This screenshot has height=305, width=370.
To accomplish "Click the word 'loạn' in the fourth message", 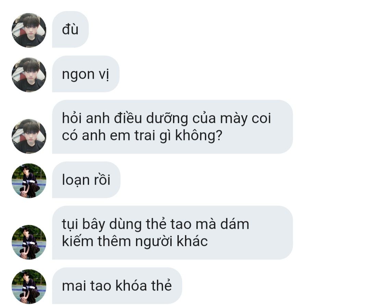I will coord(75,180).
